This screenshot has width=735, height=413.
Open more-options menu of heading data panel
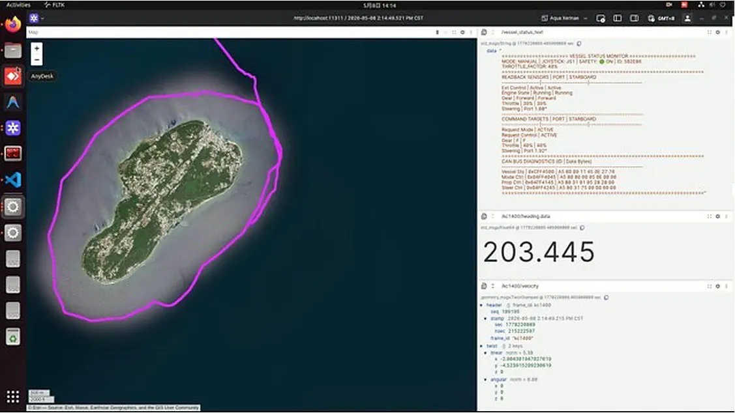tap(727, 216)
